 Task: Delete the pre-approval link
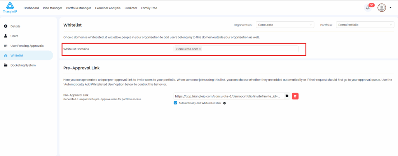(295, 96)
